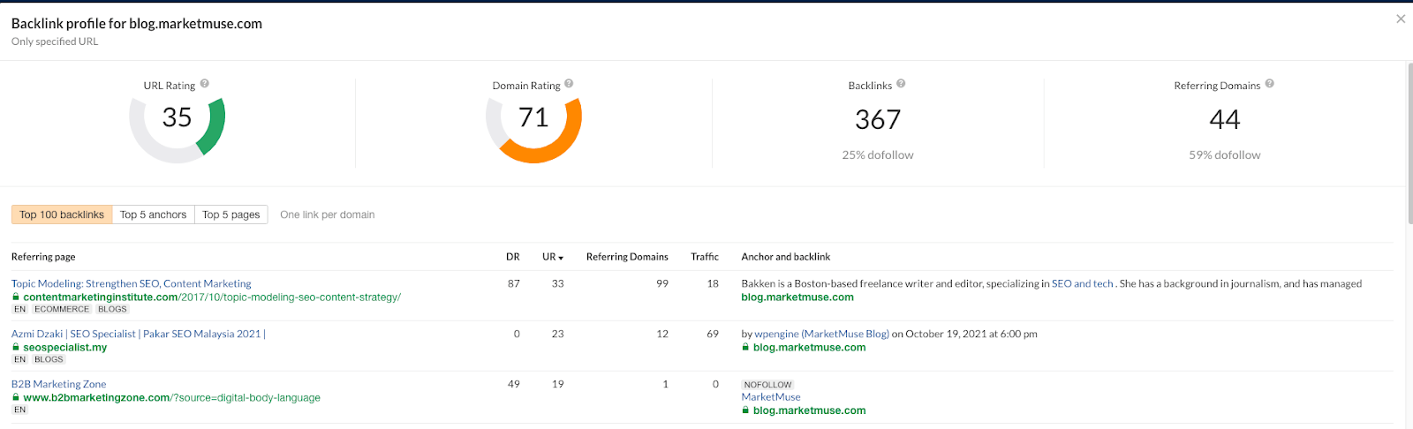Image resolution: width=1413 pixels, height=429 pixels.
Task: Open the seospecialist.my URL
Action: 65,348
